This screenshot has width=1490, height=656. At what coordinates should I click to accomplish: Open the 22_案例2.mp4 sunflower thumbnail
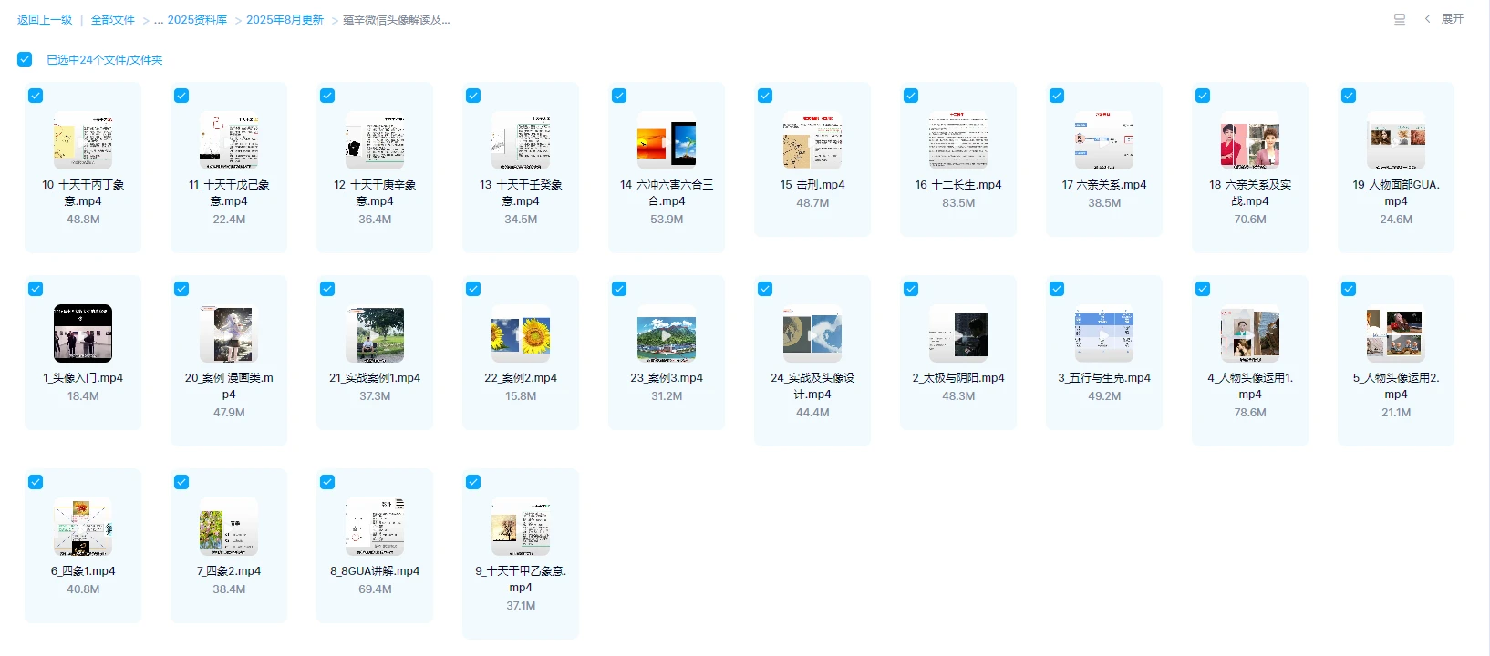521,333
